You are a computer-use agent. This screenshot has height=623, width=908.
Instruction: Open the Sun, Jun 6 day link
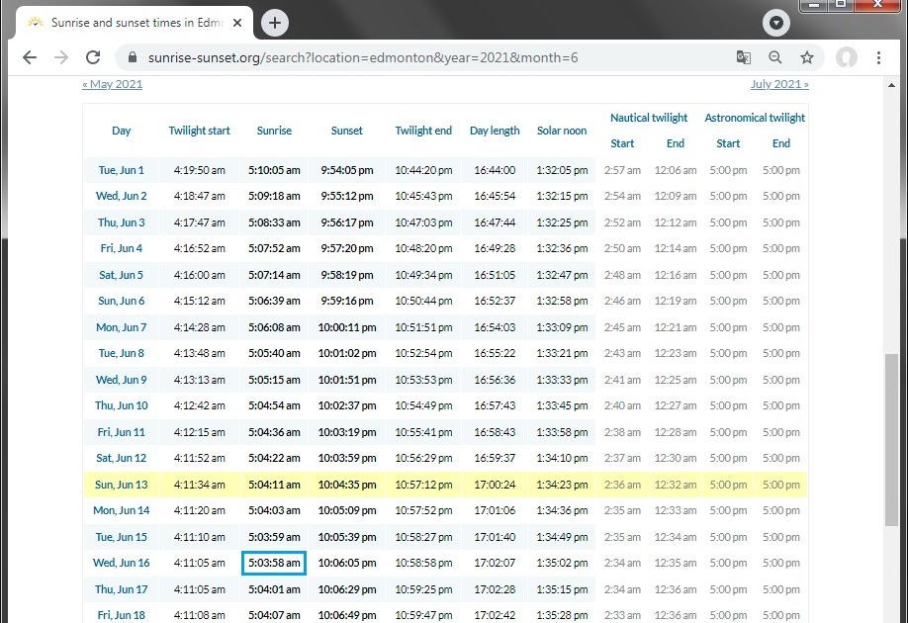coord(121,301)
